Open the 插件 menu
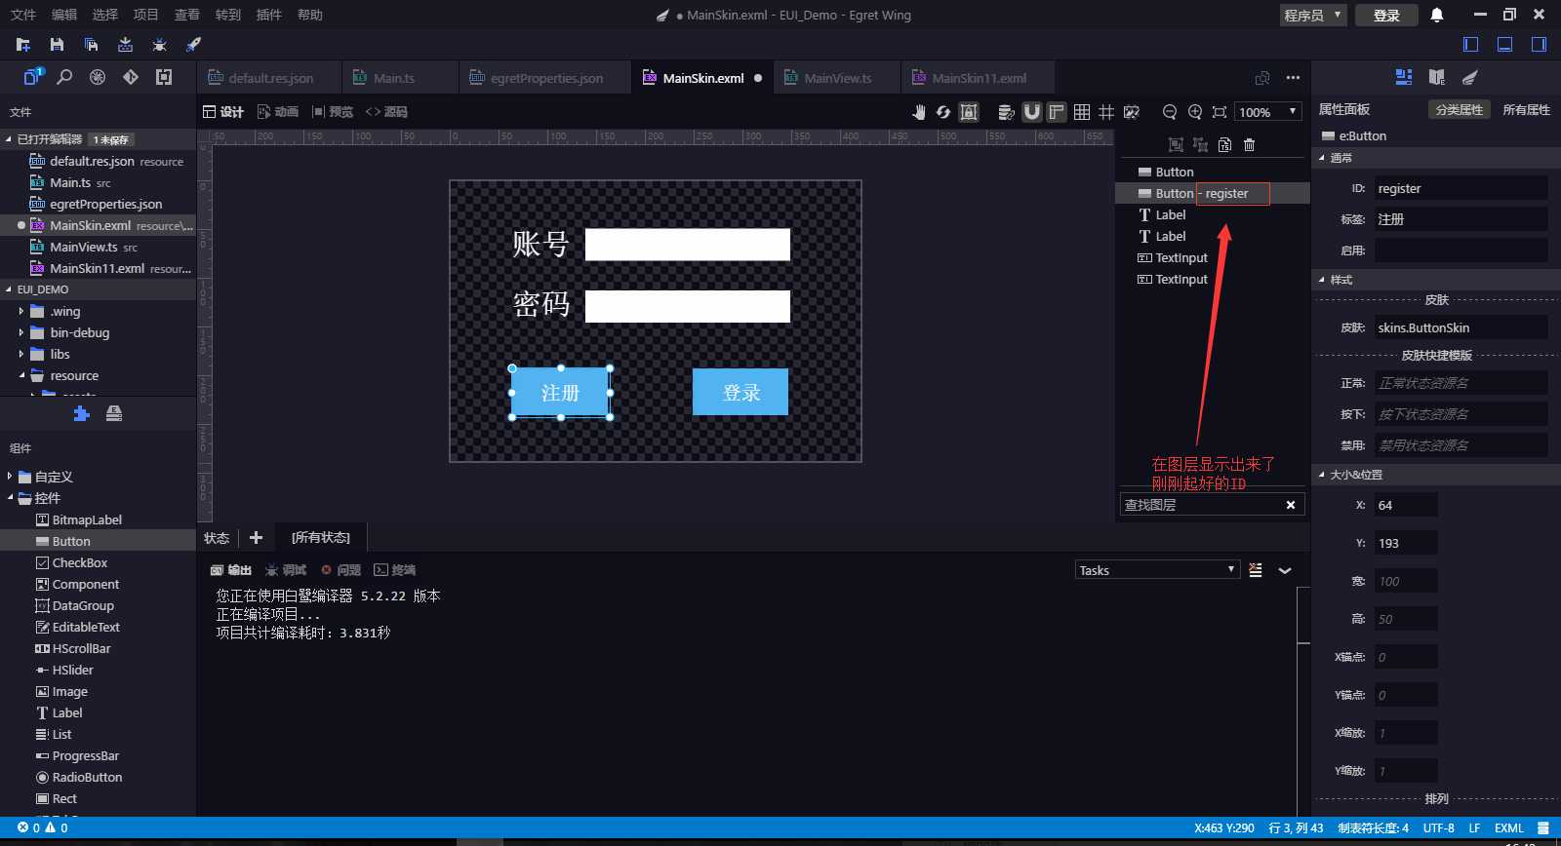 [268, 15]
